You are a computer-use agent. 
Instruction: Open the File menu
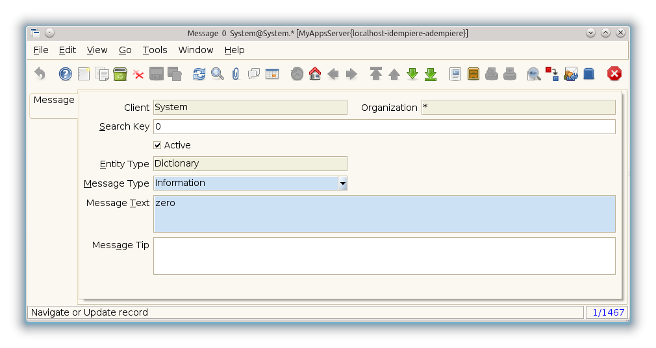point(40,50)
